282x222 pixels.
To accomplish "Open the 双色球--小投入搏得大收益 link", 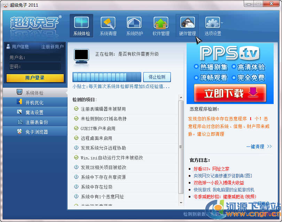I will [219, 183].
